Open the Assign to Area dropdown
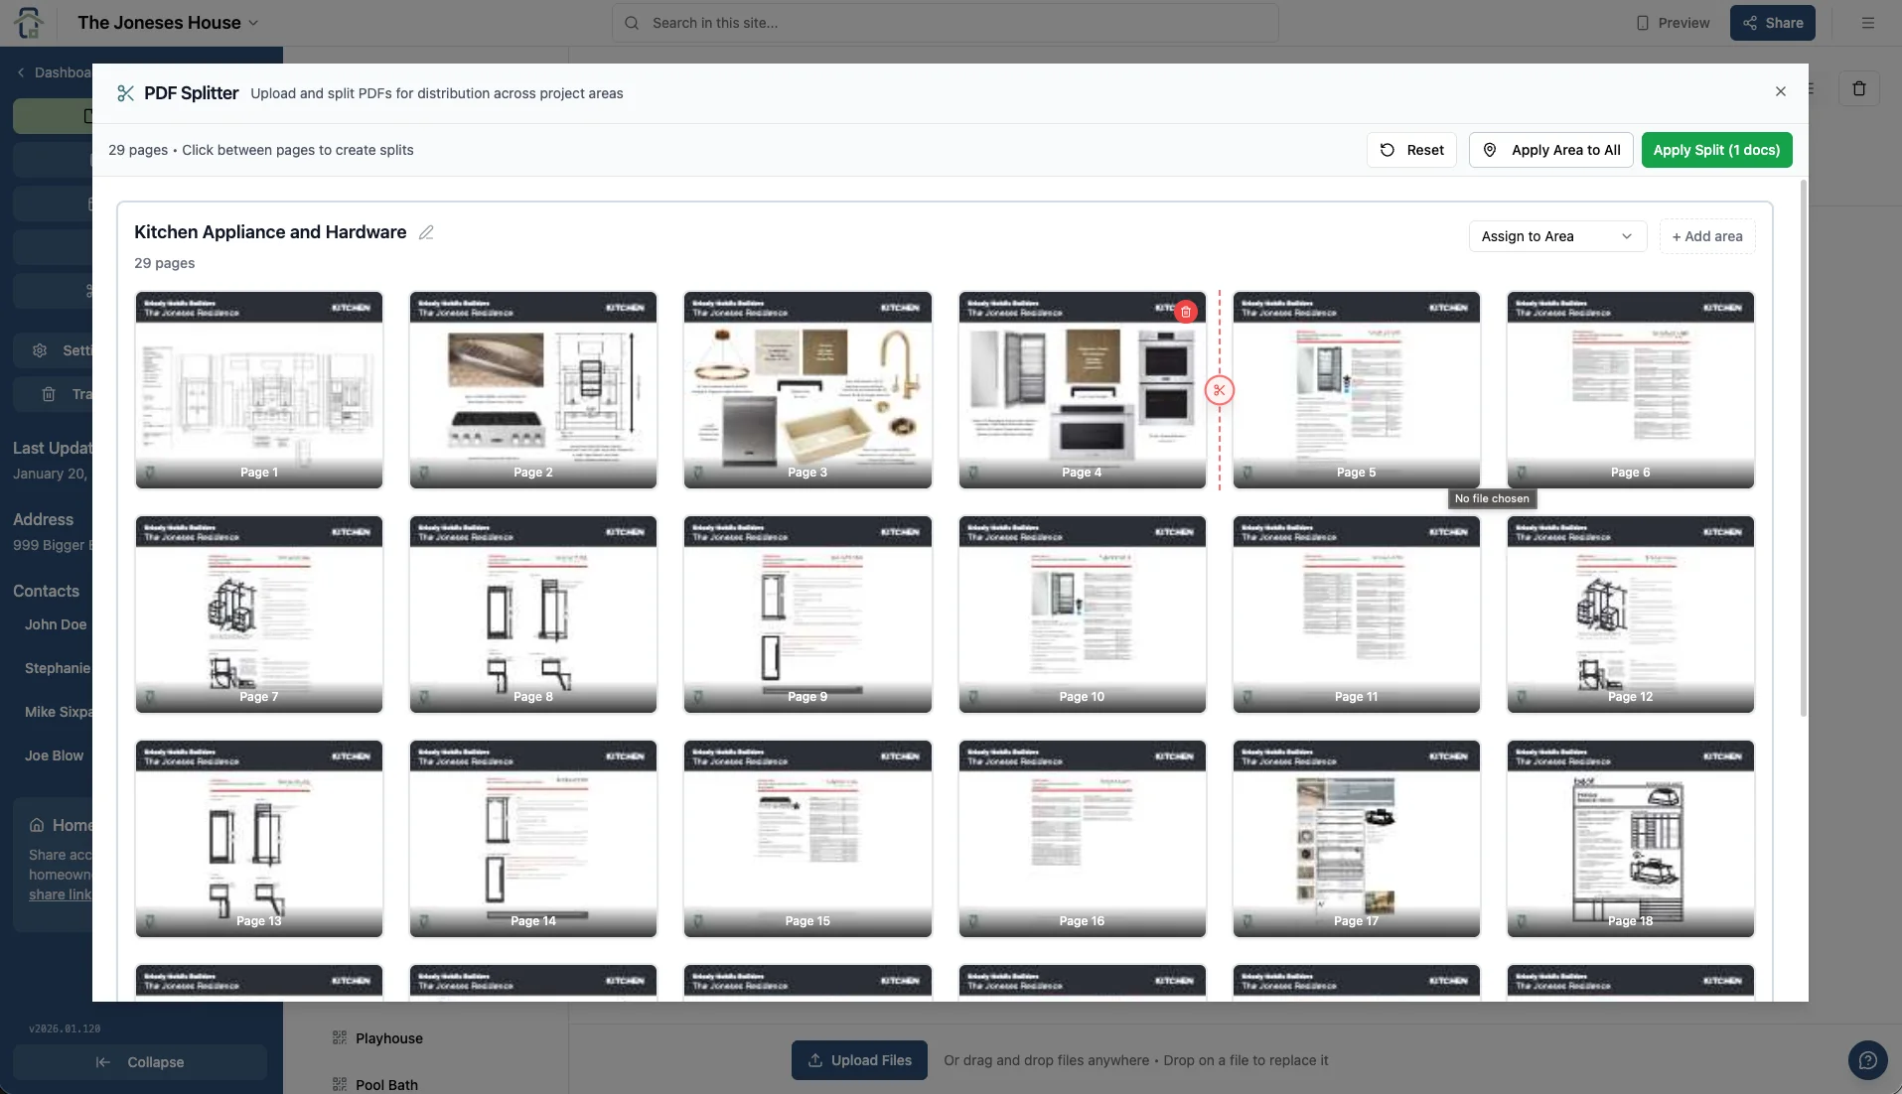The height and width of the screenshot is (1094, 1902). pyautogui.click(x=1556, y=236)
